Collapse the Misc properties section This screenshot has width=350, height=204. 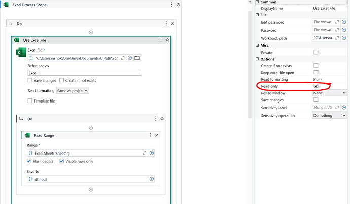[257, 45]
